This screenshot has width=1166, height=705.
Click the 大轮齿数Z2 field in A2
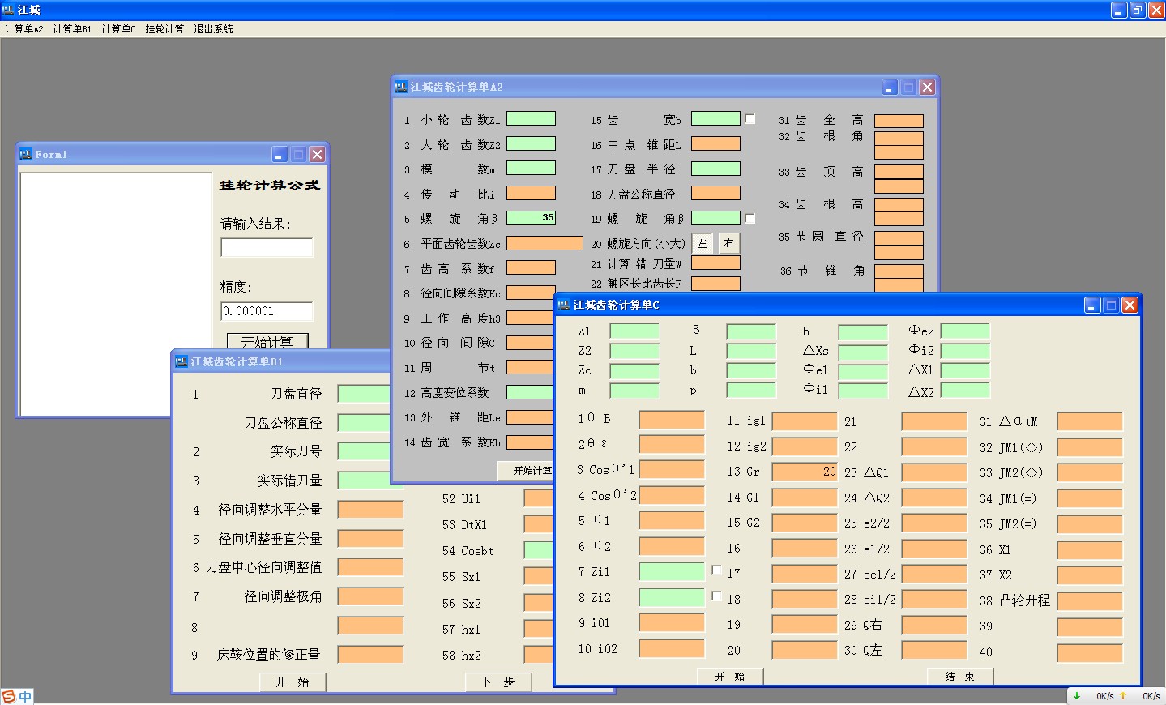531,143
